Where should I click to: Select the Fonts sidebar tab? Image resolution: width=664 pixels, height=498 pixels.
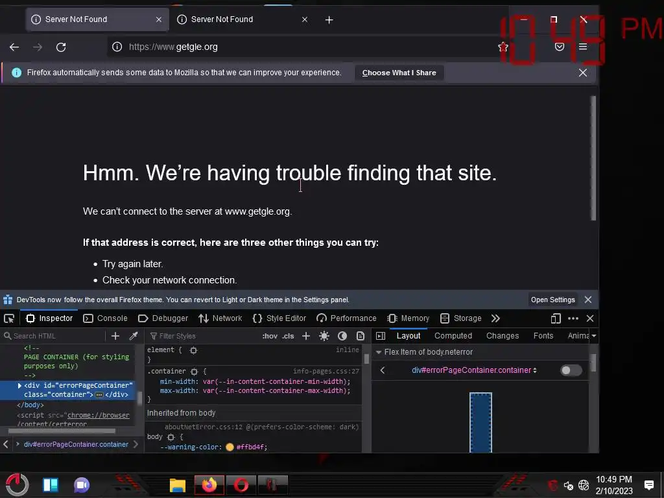click(x=543, y=336)
